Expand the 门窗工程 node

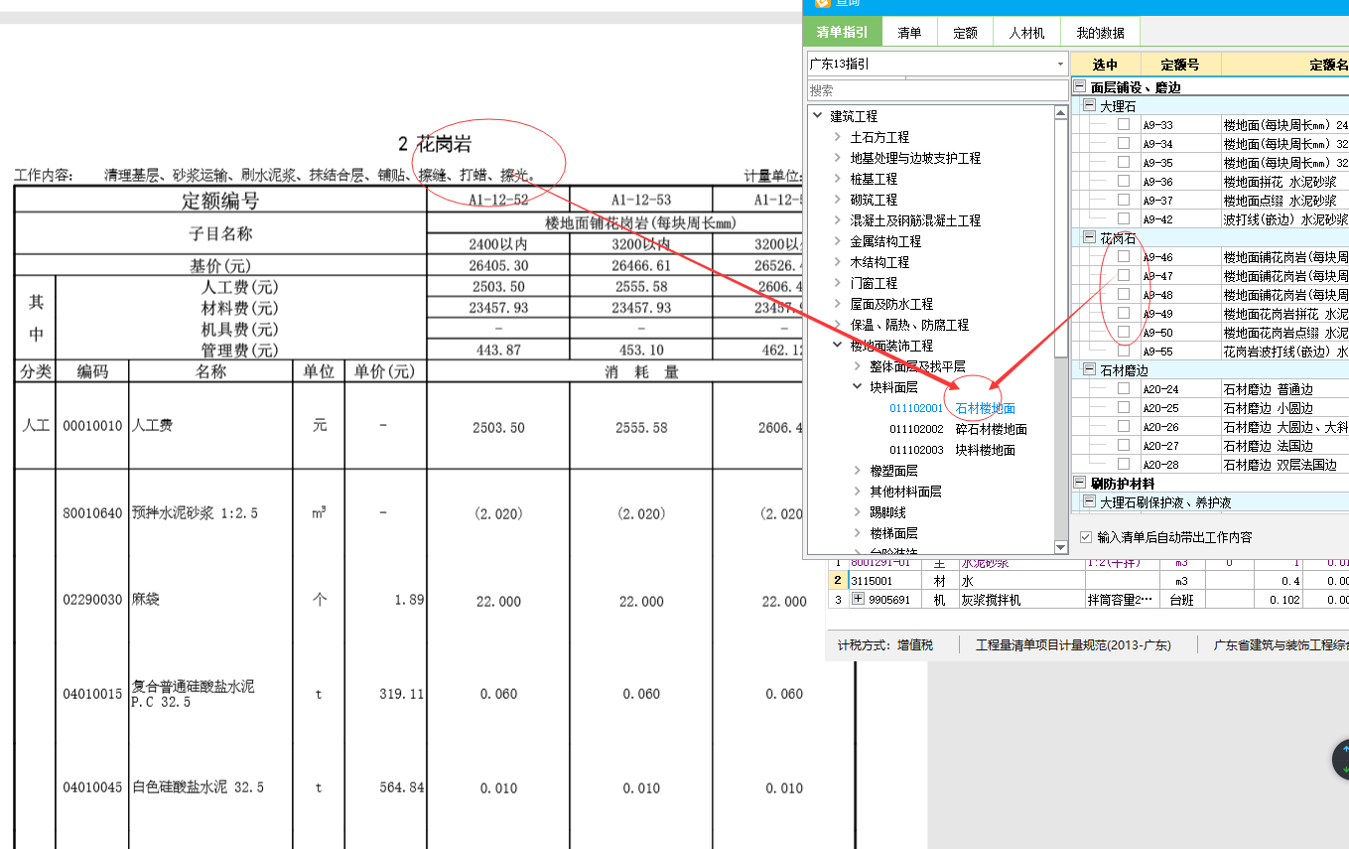(x=838, y=283)
